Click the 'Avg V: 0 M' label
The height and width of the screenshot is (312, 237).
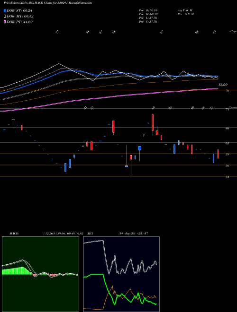point(184,10)
